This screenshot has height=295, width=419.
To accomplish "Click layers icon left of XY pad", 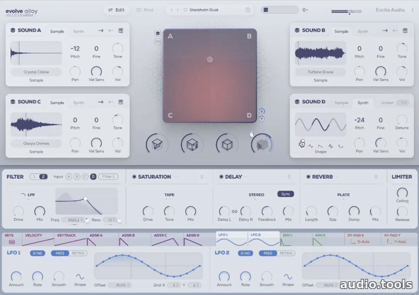I will pos(157,34).
